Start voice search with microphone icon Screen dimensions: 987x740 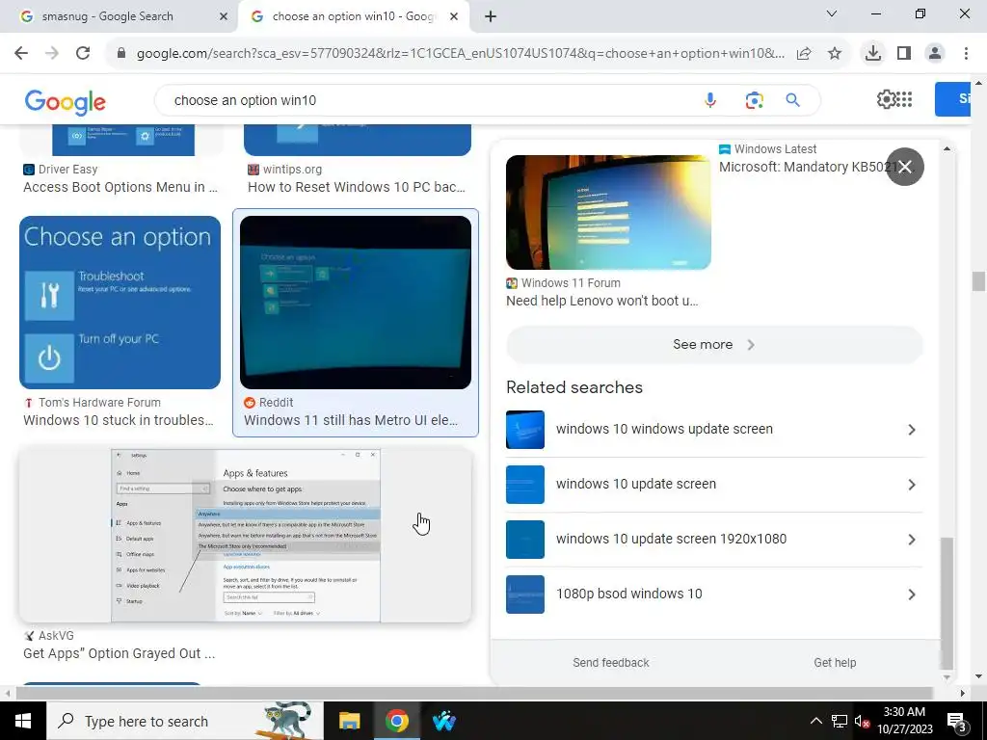tap(710, 100)
